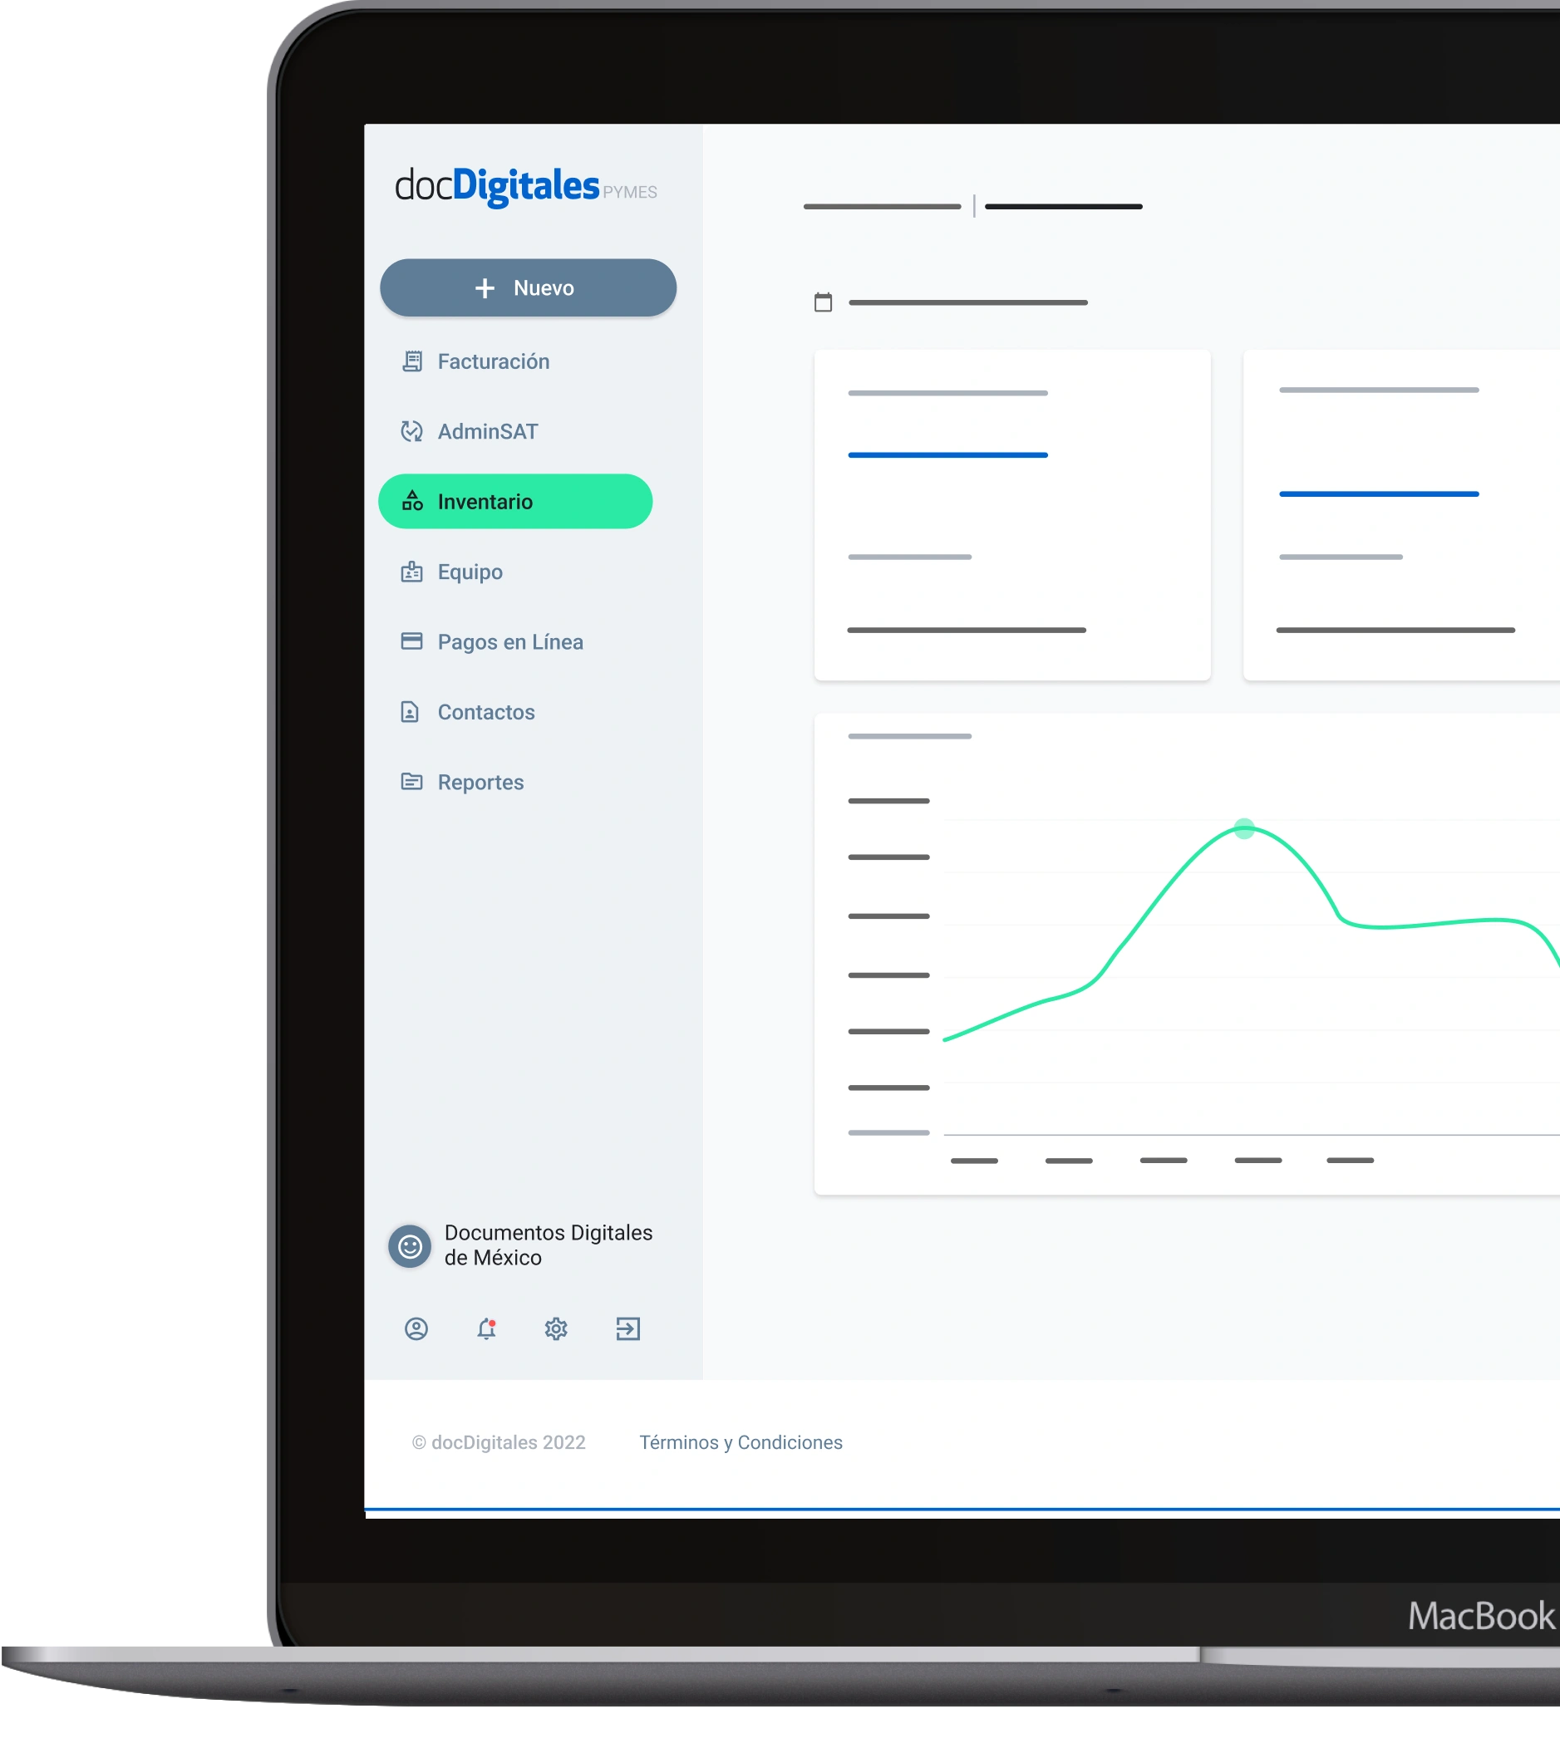
Task: Click the © docDigitales 2022 text
Action: point(499,1443)
